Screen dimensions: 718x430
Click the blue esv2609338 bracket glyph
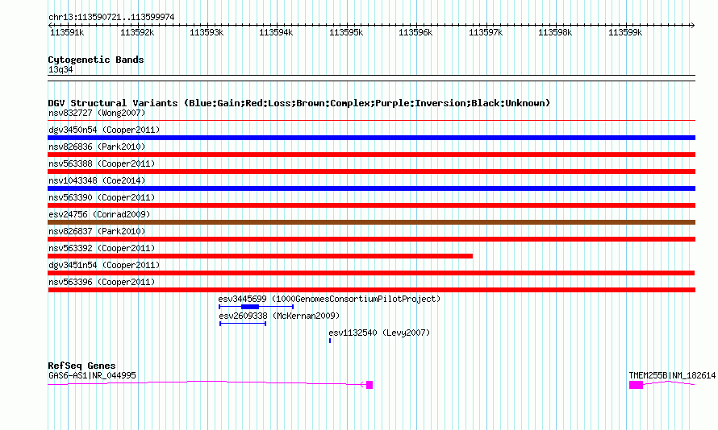[243, 324]
